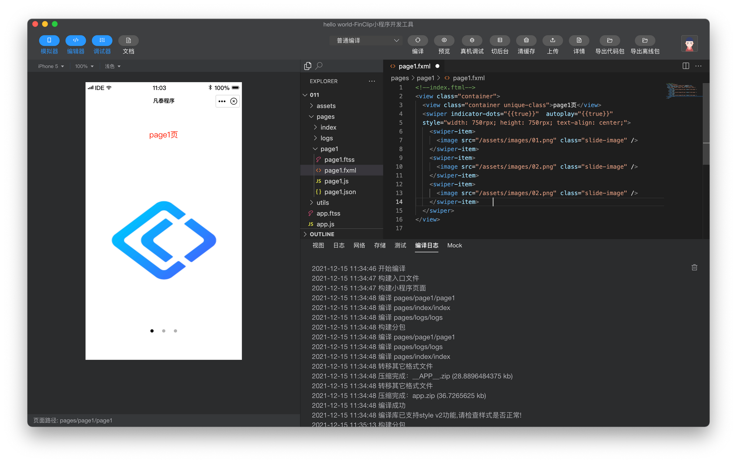Click the 真机调试 device debug icon
737x463 pixels.
pos(472,40)
